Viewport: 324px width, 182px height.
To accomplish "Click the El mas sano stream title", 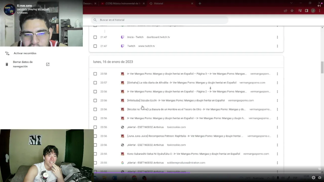I will tap(25, 6).
